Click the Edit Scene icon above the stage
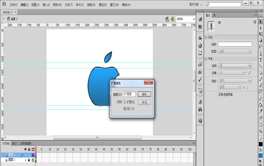This screenshot has height=166, width=264. coord(167,19)
